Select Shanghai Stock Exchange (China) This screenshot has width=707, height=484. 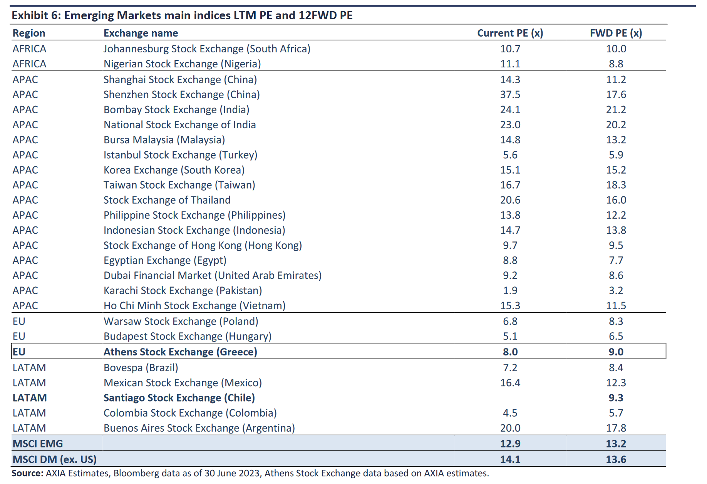[180, 80]
